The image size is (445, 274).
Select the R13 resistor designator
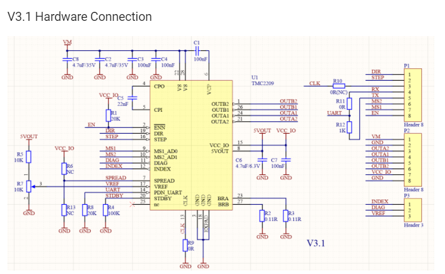tap(71, 207)
